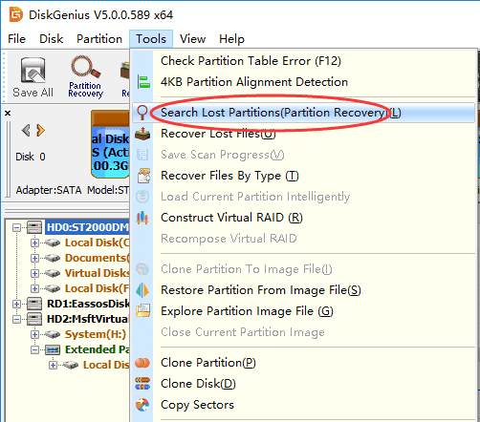Click the HD2 MsftVirtual drive icon
Image resolution: width=480 pixels, height=422 pixels.
[34, 319]
